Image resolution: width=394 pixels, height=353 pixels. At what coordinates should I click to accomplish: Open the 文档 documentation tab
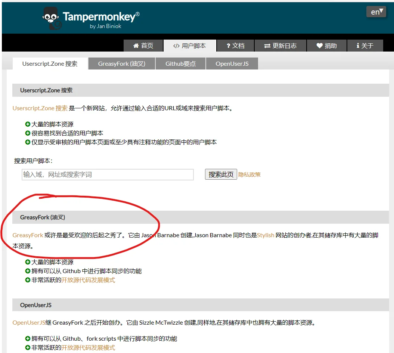click(235, 46)
